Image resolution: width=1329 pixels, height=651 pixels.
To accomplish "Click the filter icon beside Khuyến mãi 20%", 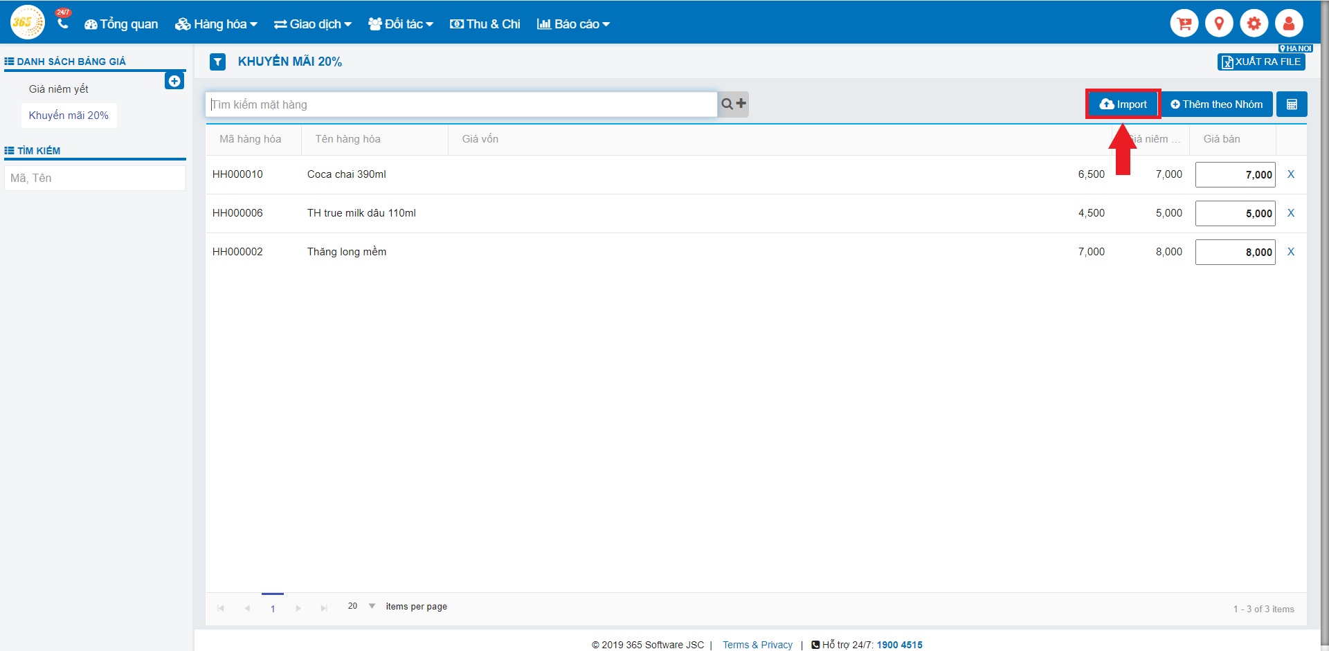I will (218, 62).
